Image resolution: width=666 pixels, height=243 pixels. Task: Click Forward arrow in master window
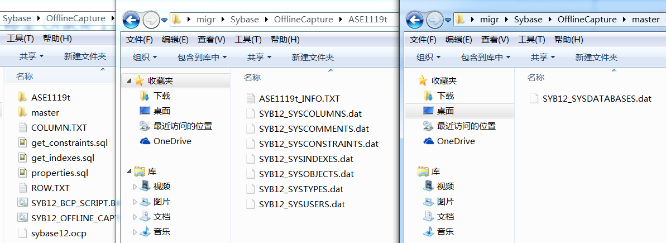click(x=434, y=20)
